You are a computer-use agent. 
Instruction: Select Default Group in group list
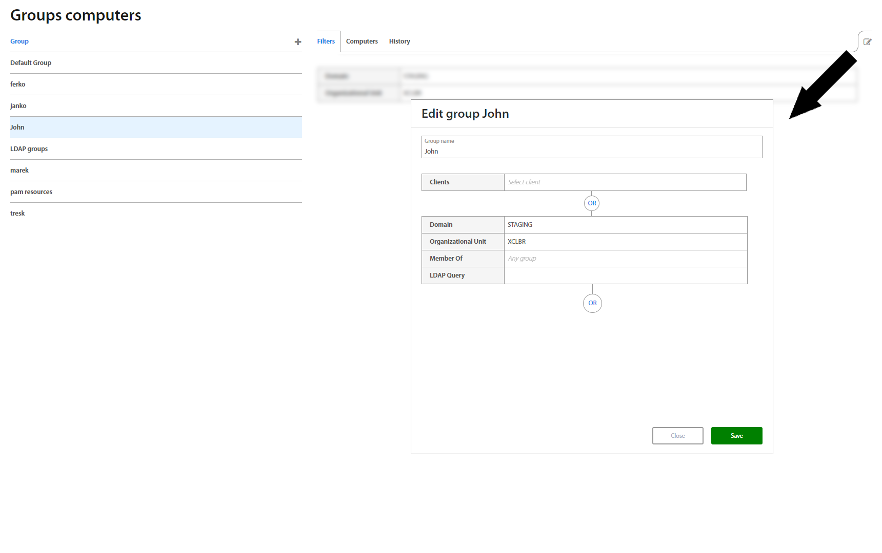point(31,63)
